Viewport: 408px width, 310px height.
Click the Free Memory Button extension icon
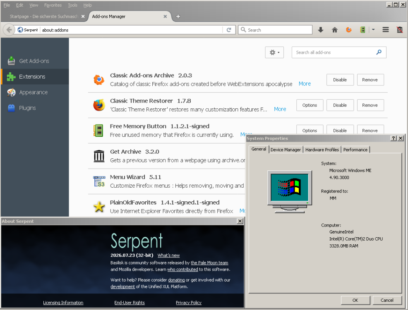(98, 131)
